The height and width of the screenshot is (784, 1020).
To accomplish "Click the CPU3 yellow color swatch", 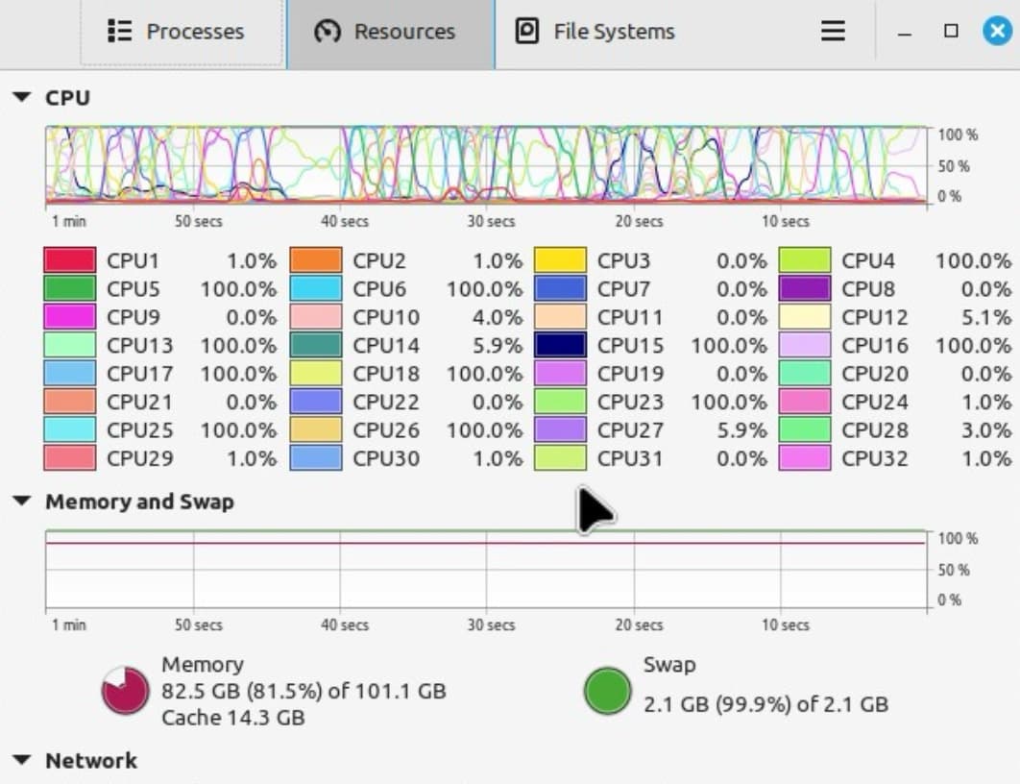I will (x=560, y=260).
